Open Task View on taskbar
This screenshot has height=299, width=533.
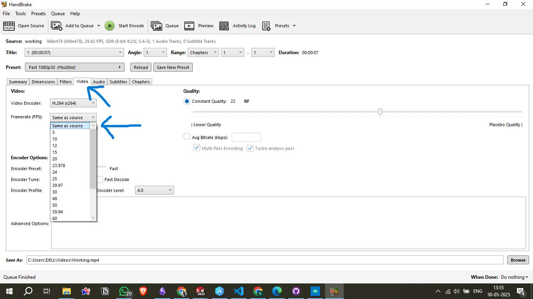[47, 291]
